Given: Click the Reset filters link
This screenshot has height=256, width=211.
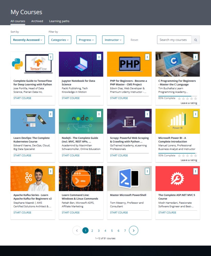Looking at the screenshot, I should click(x=134, y=40).
